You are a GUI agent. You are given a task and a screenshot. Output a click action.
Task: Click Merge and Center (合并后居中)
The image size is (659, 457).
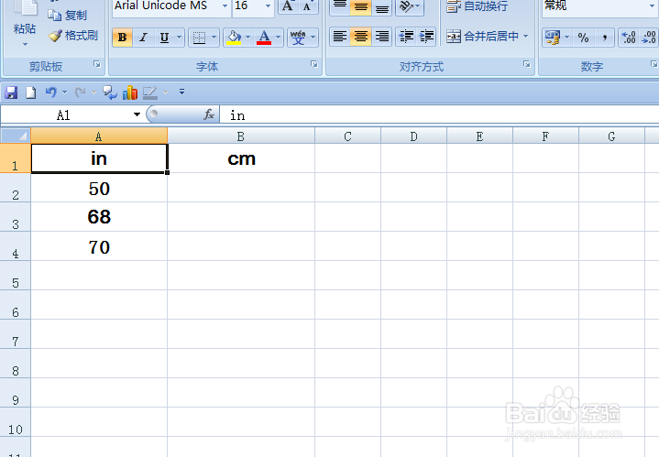coord(482,37)
